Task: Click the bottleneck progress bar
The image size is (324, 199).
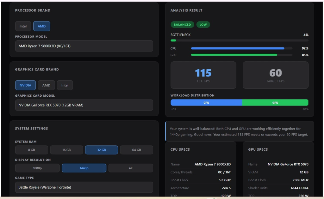Action: (x=240, y=40)
